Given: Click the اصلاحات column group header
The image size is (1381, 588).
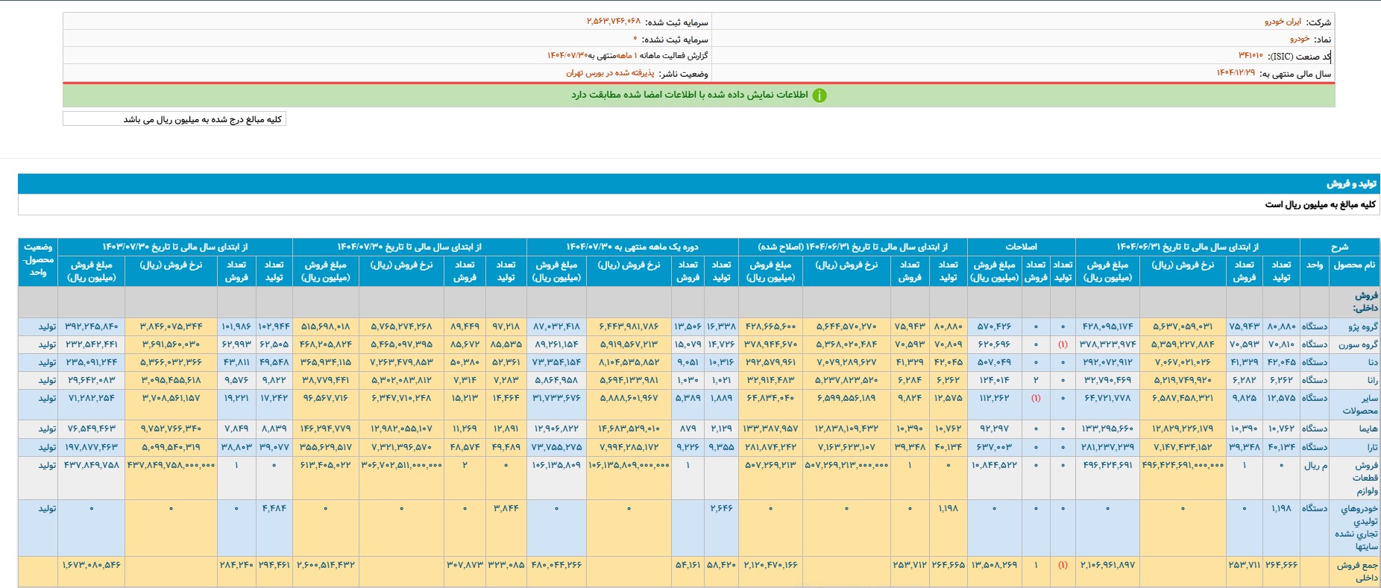Looking at the screenshot, I should [x=1021, y=247].
